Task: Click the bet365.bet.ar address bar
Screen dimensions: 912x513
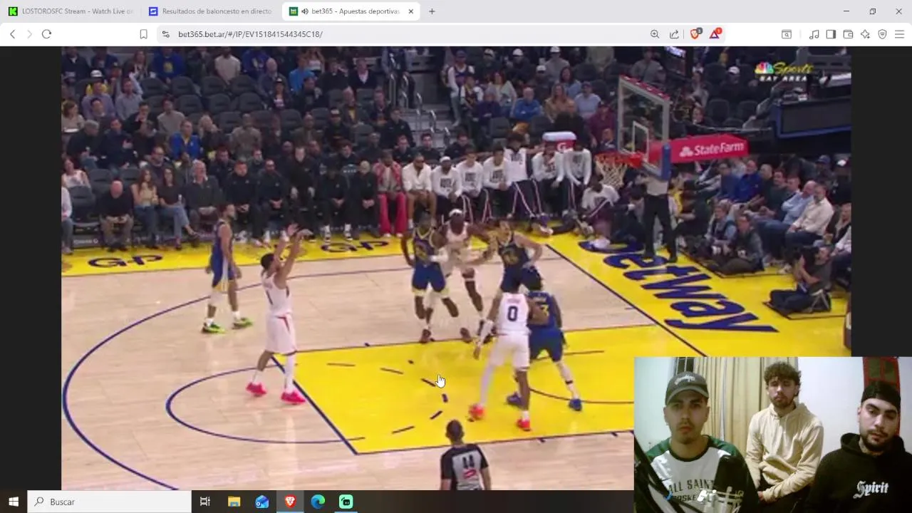Action: click(406, 34)
